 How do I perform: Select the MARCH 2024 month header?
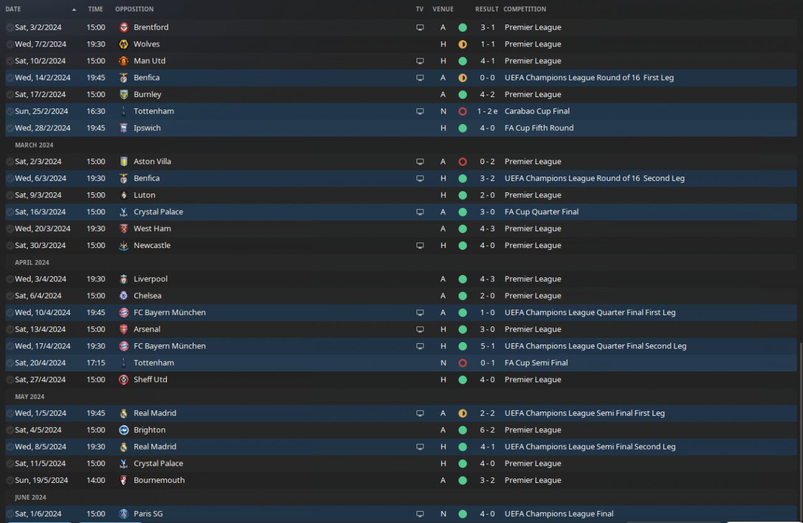coord(35,145)
